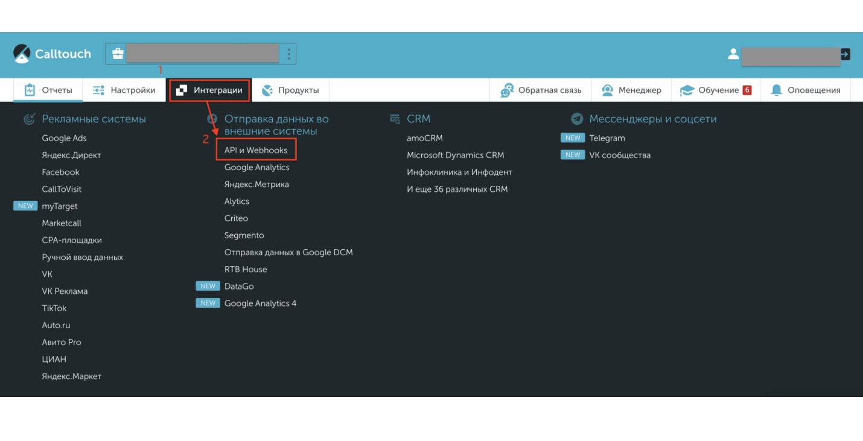
Task: Select Auto.ru integration
Action: [x=56, y=325]
